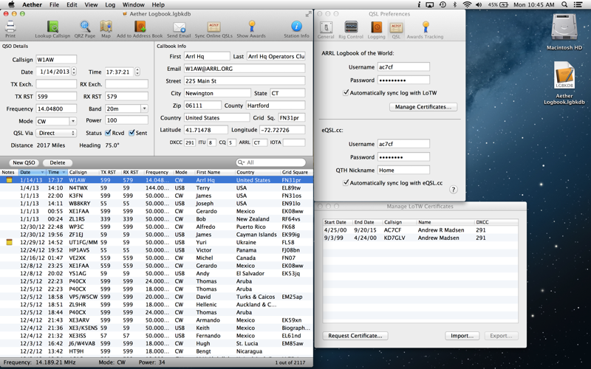Click the Manage Certificates button

tap(422, 107)
